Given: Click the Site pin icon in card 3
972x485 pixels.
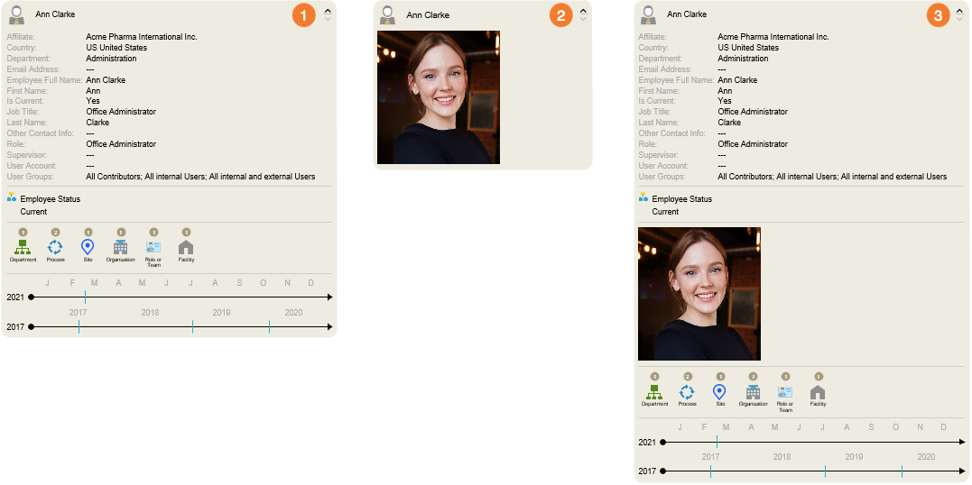Looking at the screenshot, I should pos(719,392).
